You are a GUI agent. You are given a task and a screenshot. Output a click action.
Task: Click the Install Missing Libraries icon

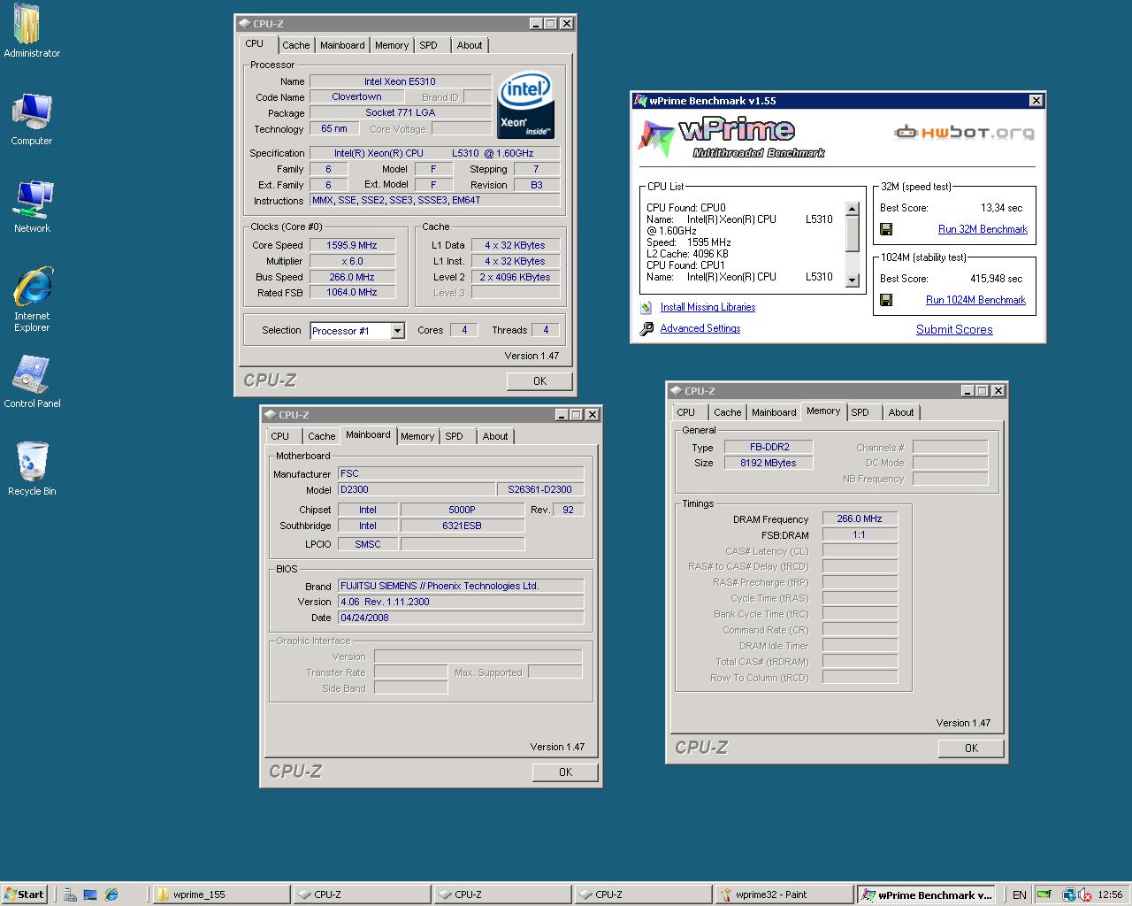pos(645,307)
